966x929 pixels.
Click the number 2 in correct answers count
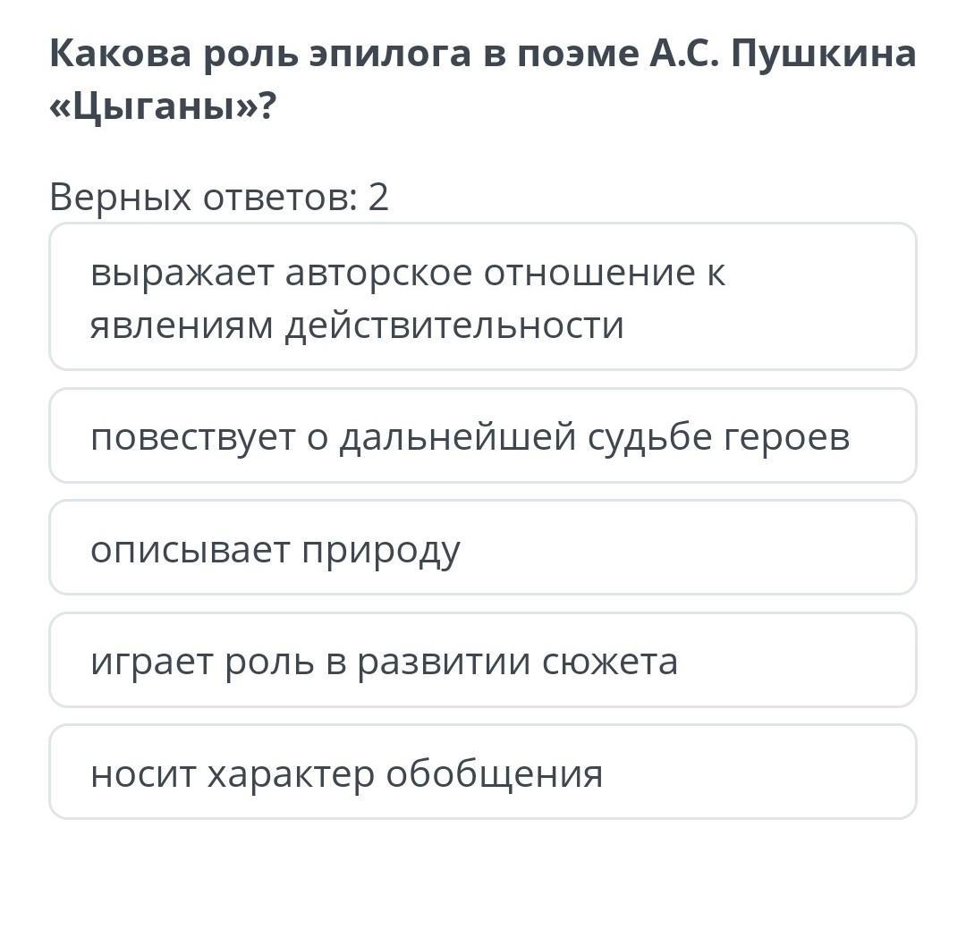tap(378, 197)
